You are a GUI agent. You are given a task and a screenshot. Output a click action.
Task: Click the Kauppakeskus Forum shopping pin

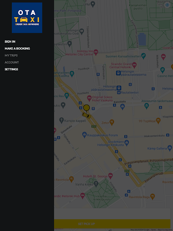(x=84, y=134)
